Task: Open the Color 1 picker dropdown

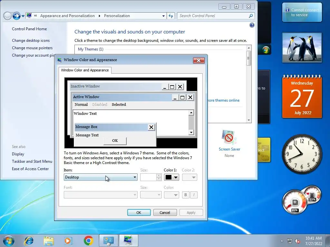Action: (x=171, y=177)
